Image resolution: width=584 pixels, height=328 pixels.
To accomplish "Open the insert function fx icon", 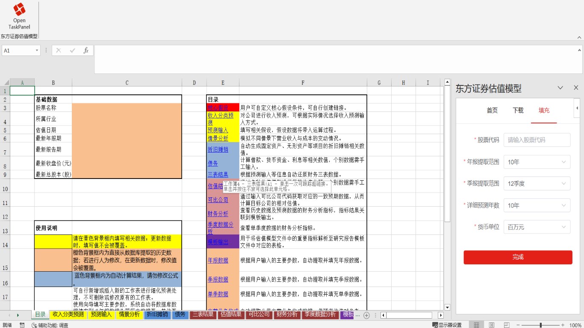I will click(x=86, y=50).
